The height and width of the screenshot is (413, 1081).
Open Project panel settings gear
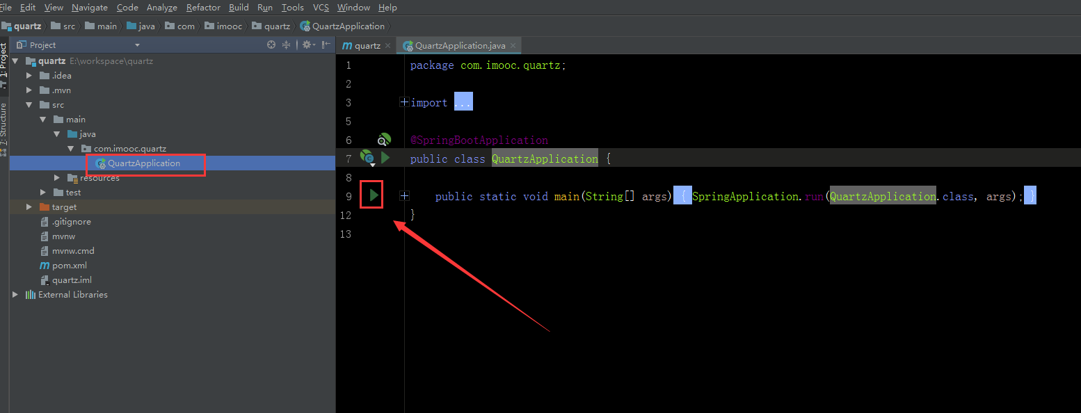(x=306, y=44)
